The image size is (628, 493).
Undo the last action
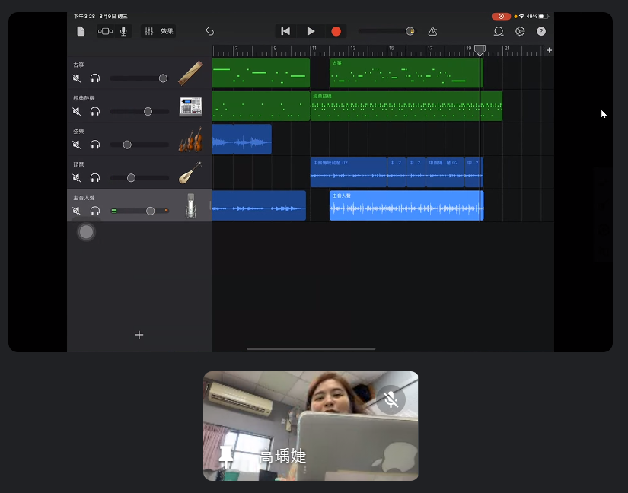point(209,31)
